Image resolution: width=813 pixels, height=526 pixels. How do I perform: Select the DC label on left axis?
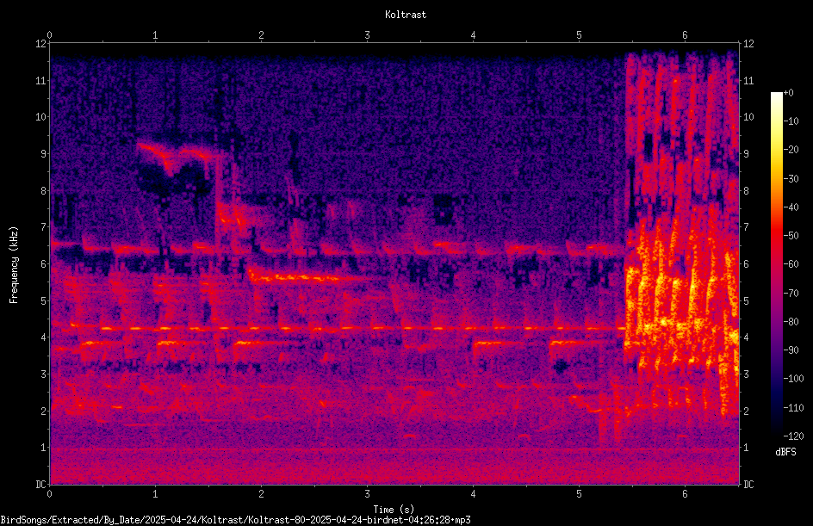(41, 484)
